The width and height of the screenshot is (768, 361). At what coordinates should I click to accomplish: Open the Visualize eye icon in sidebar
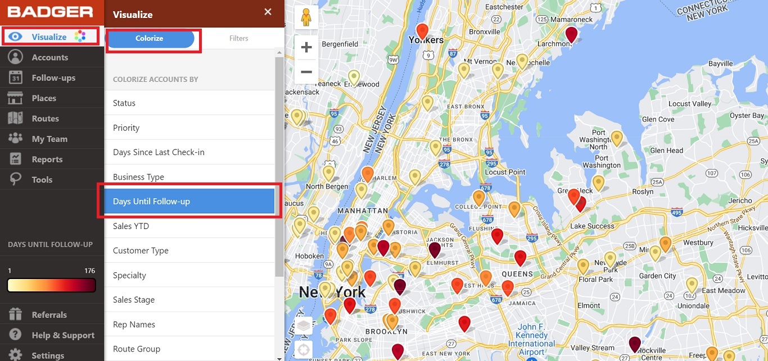point(15,37)
